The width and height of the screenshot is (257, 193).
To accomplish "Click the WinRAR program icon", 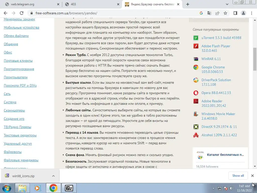I will pyautogui.click(x=196, y=59).
